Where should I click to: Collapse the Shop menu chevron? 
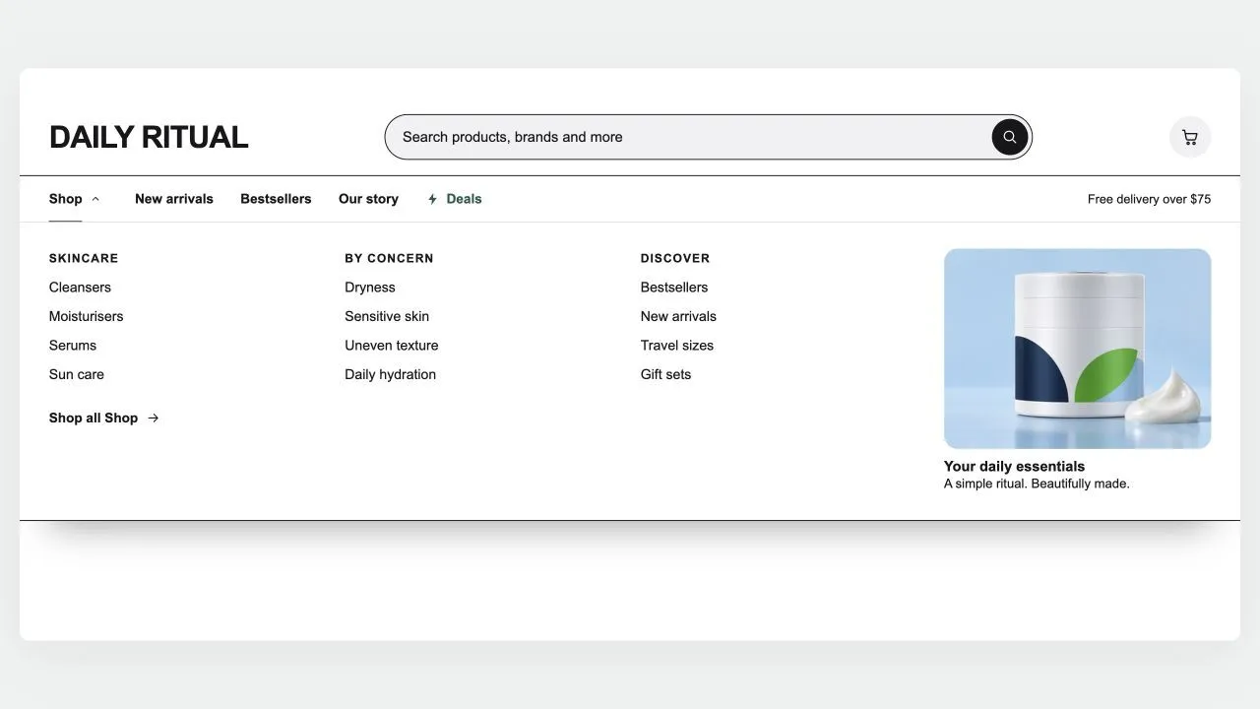95,199
